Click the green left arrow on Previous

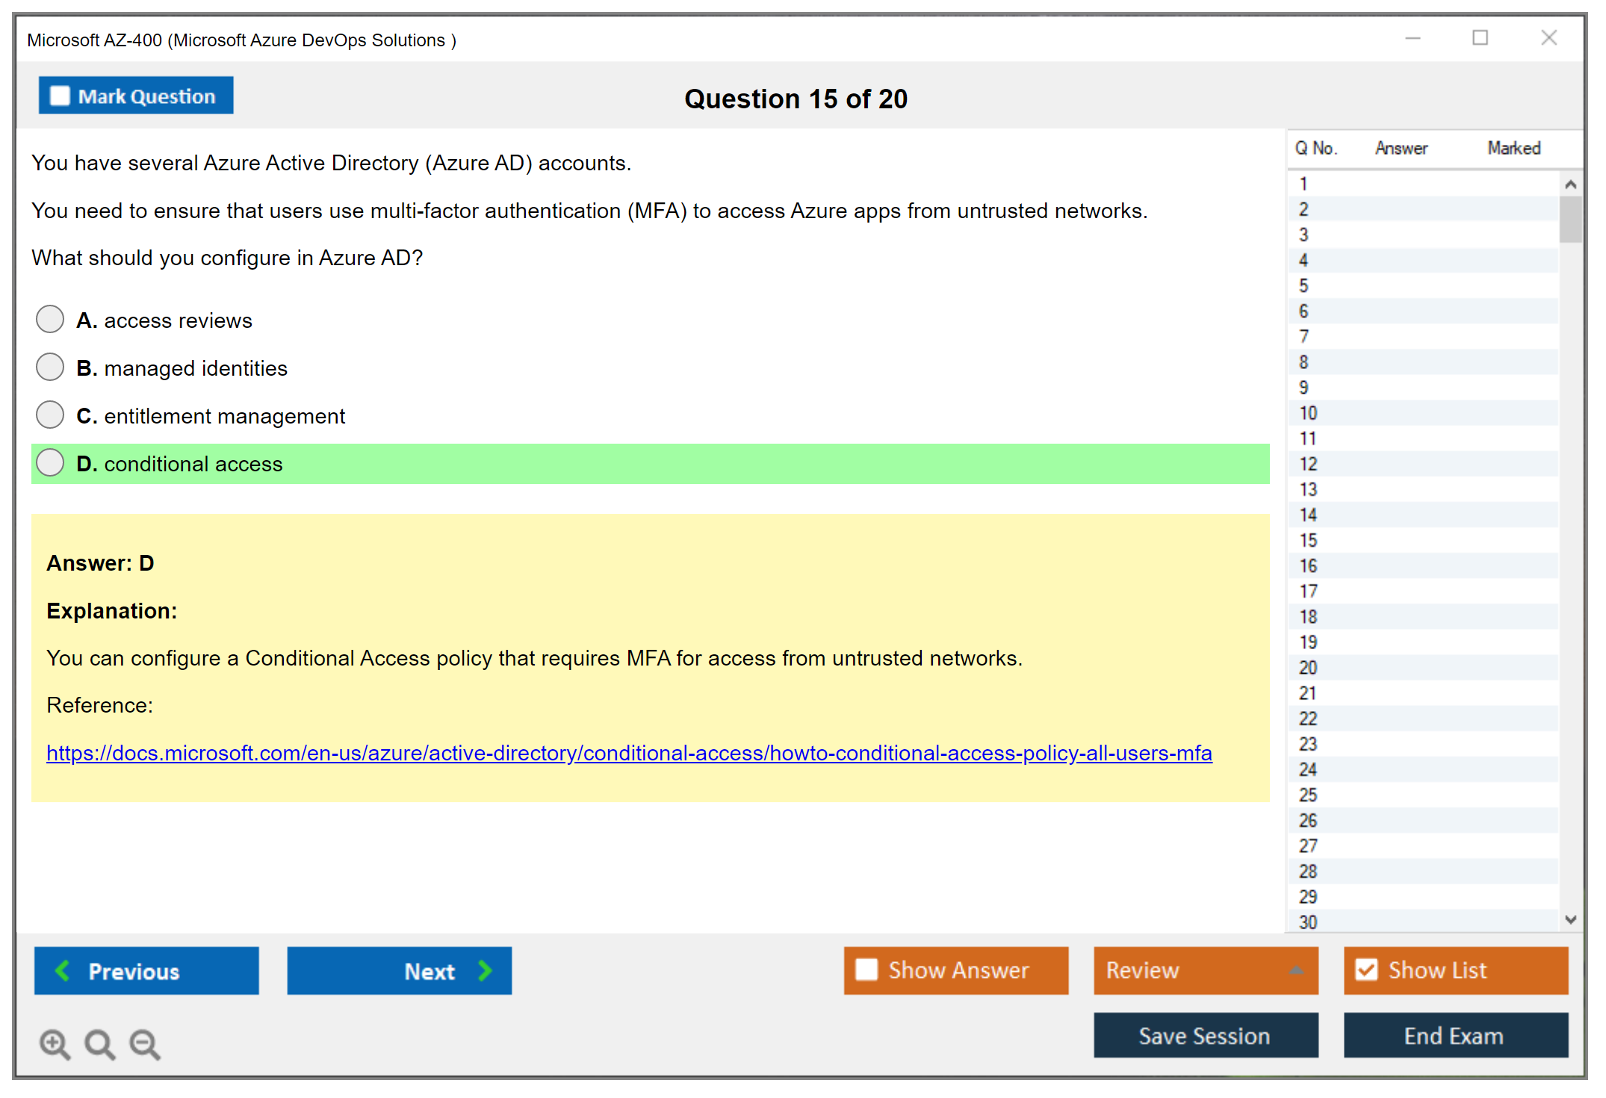point(63,970)
